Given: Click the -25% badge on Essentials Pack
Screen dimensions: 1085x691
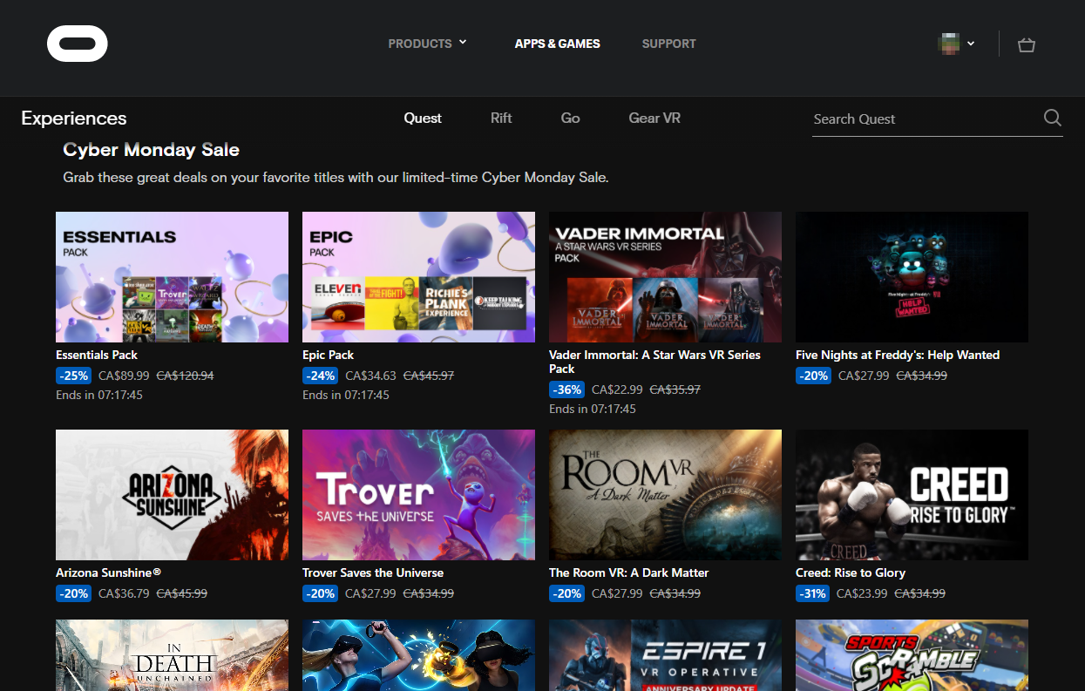Looking at the screenshot, I should 74,376.
